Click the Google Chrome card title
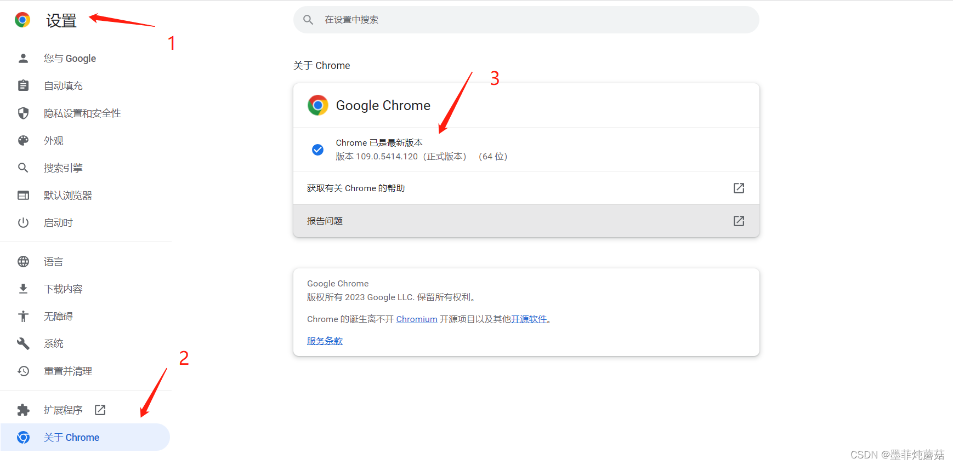Image resolution: width=953 pixels, height=465 pixels. point(383,105)
